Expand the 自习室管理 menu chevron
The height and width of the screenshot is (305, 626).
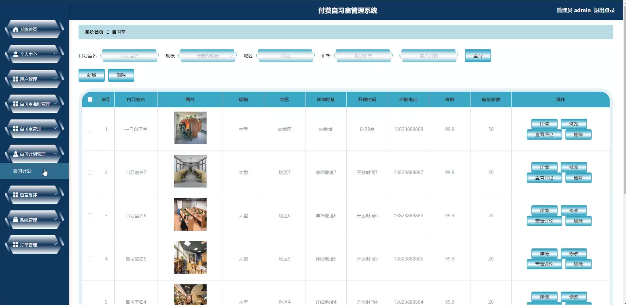coord(55,128)
